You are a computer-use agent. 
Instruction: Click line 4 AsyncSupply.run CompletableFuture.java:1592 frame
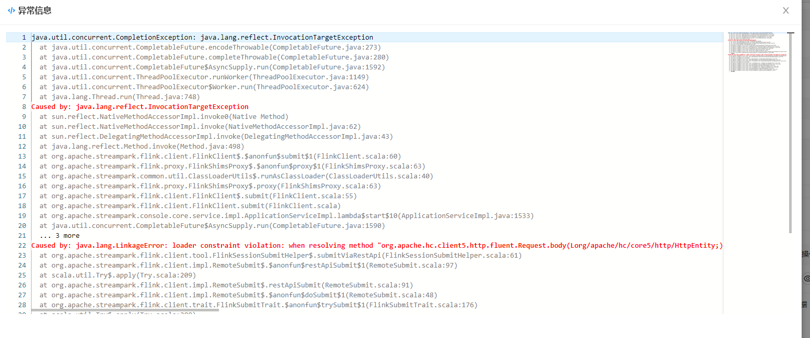tap(212, 67)
